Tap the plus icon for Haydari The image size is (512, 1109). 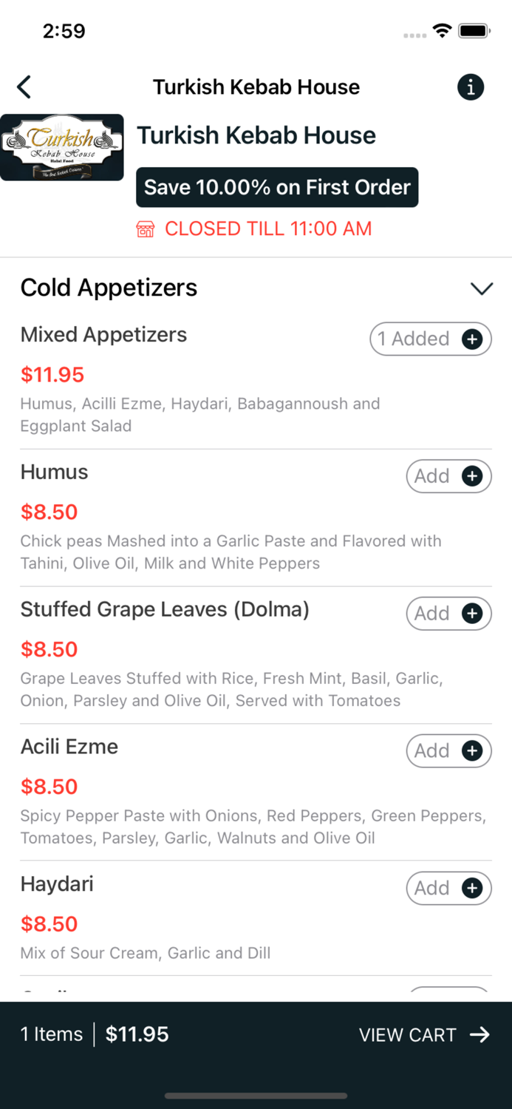(472, 888)
